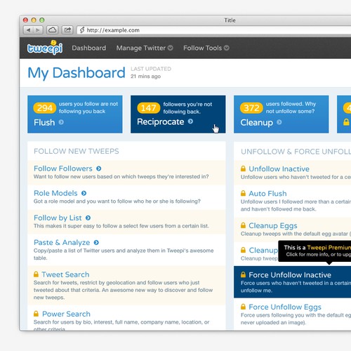Click the lock icon beside Tweet Search

click(36, 274)
